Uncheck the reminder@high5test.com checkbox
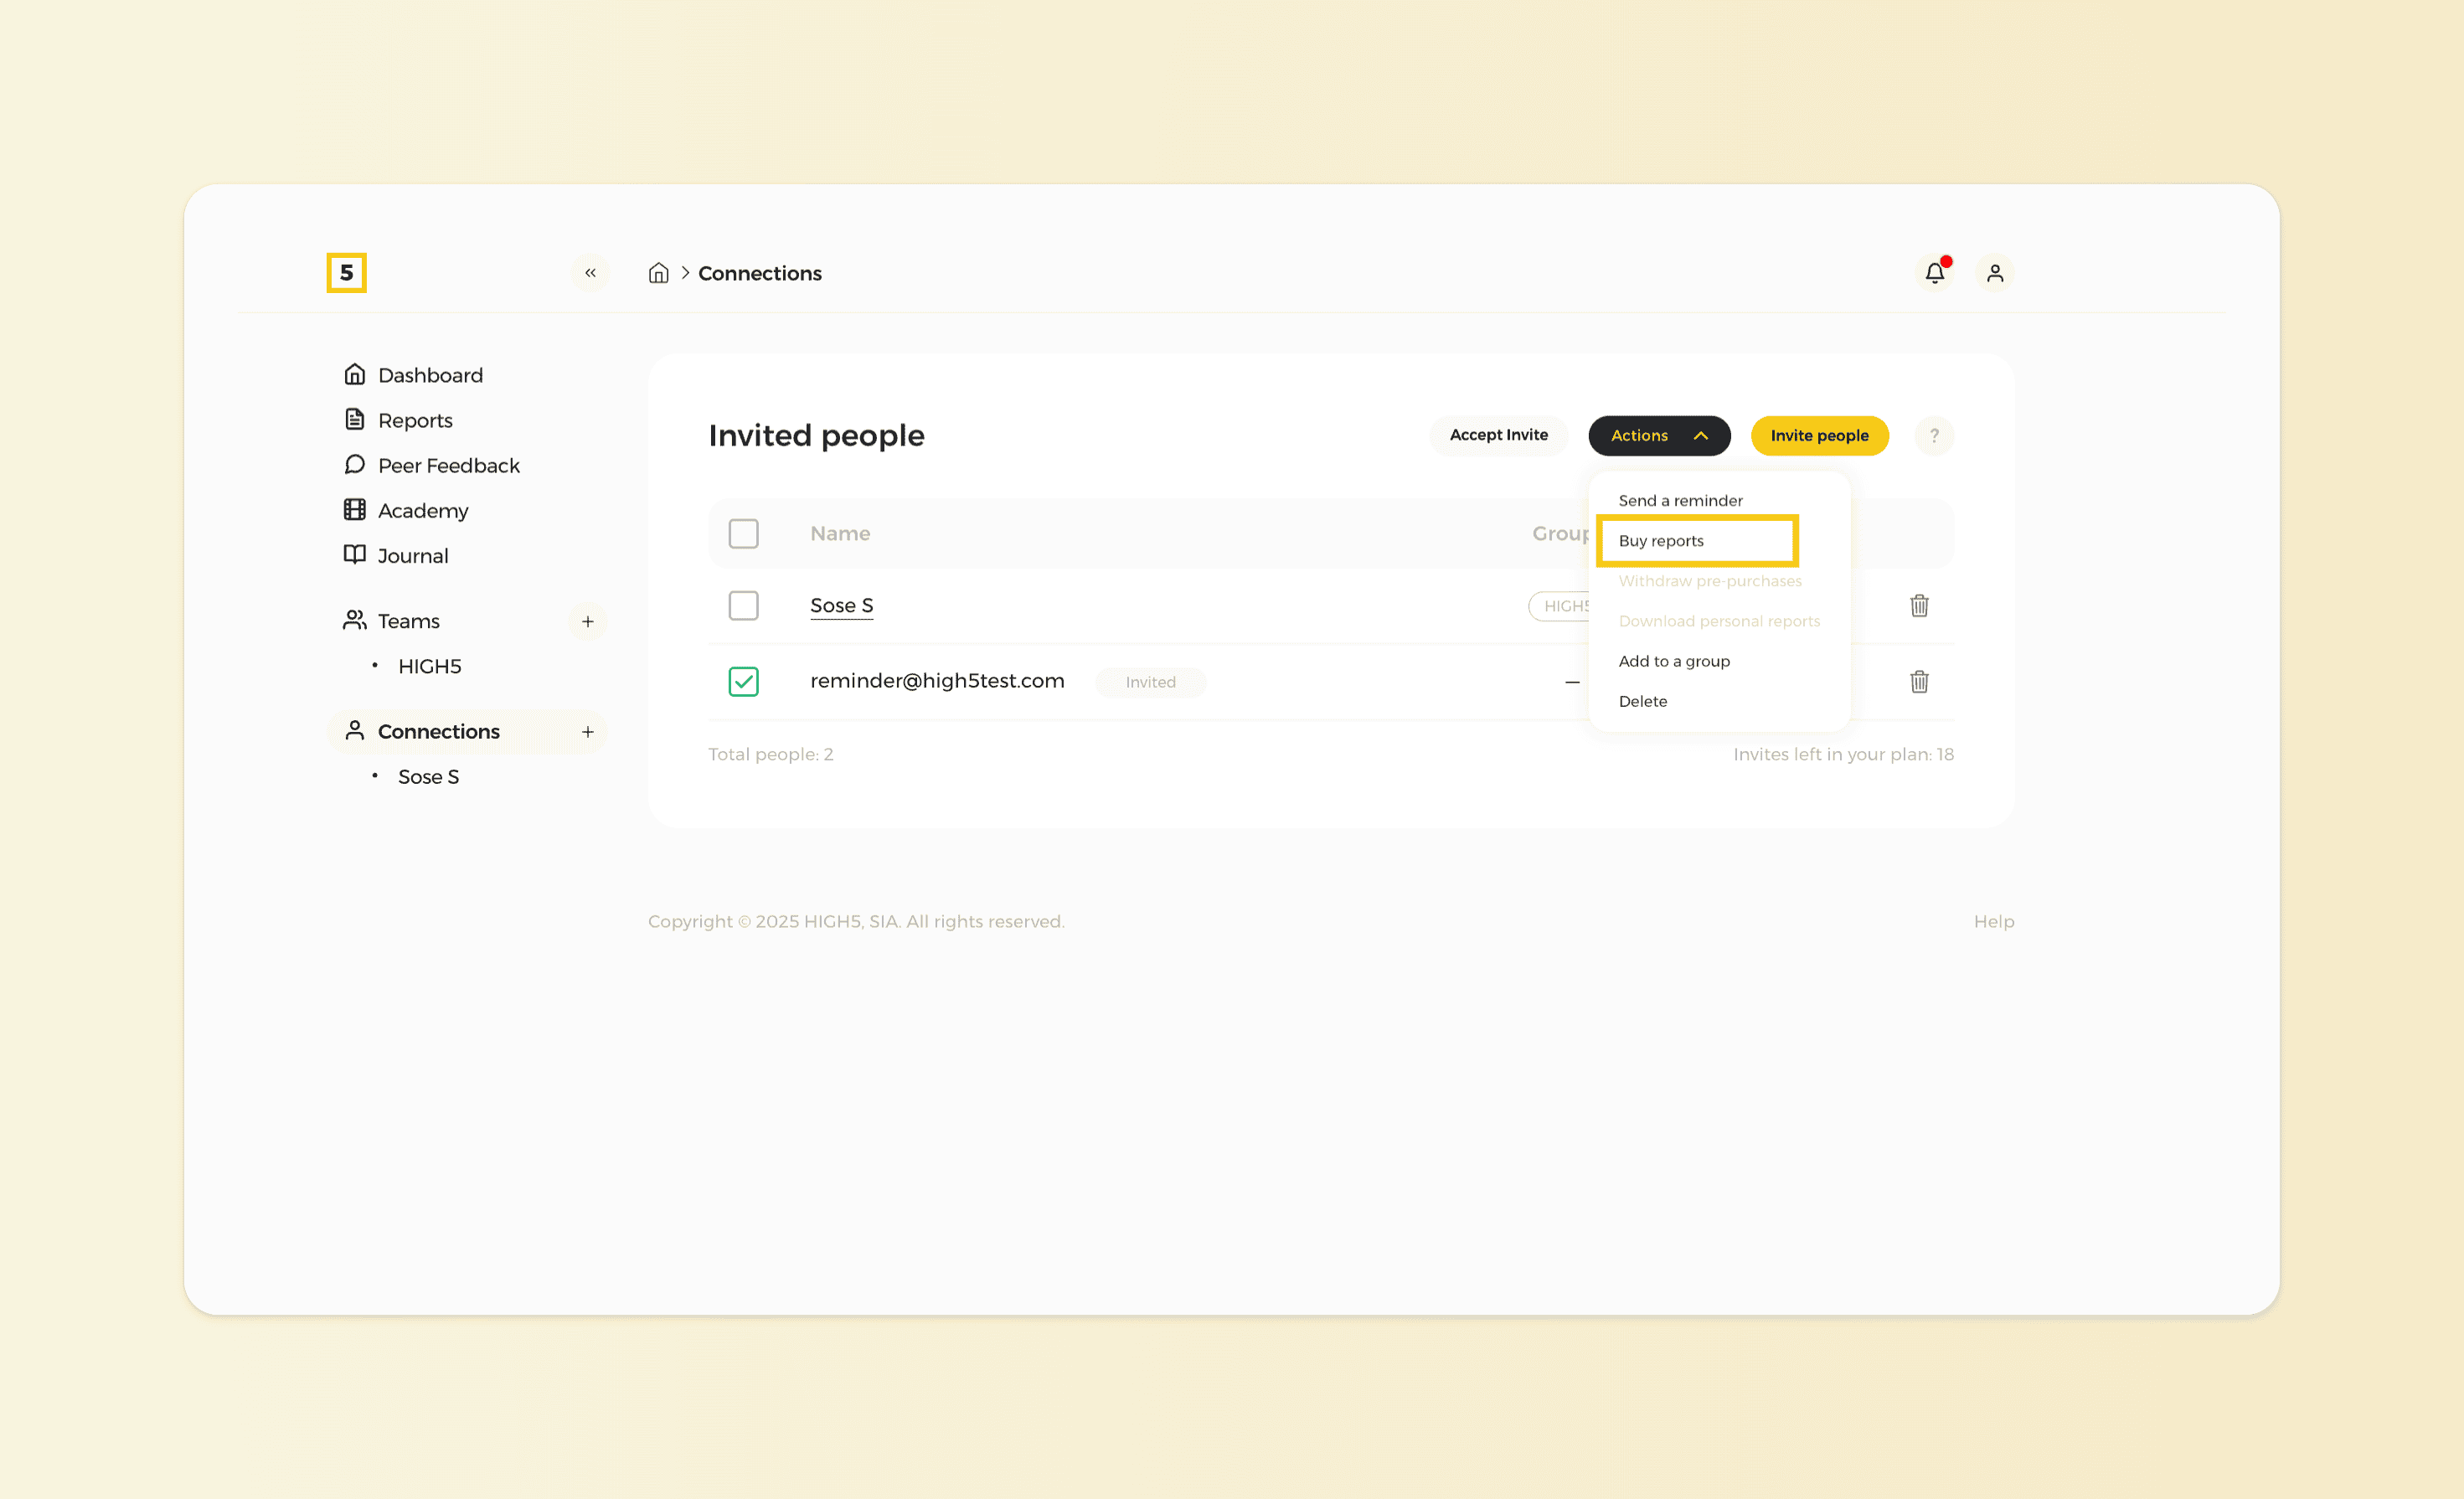Viewport: 2464px width, 1499px height. [x=743, y=681]
